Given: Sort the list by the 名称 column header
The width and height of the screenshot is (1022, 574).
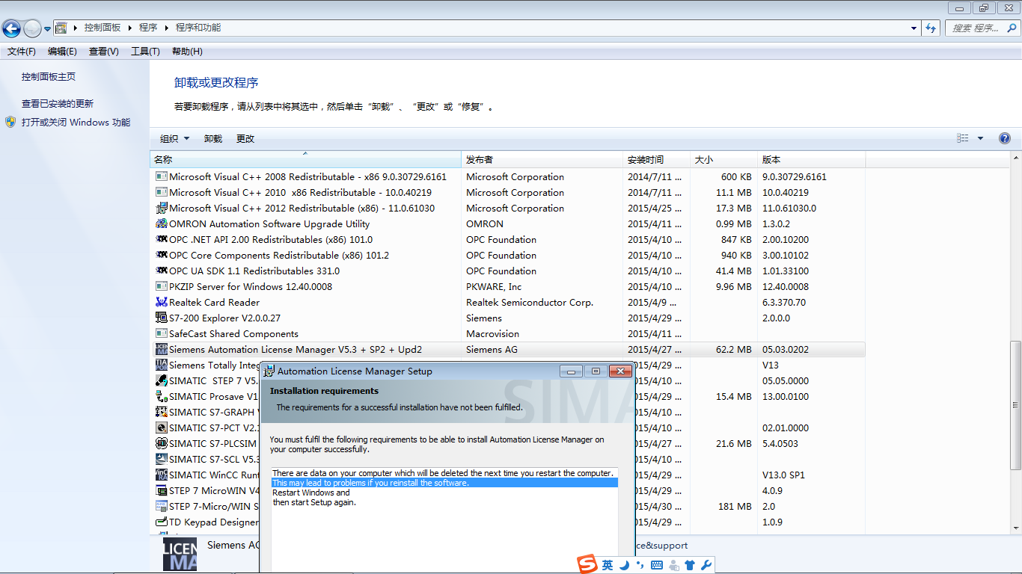Looking at the screenshot, I should (x=306, y=160).
